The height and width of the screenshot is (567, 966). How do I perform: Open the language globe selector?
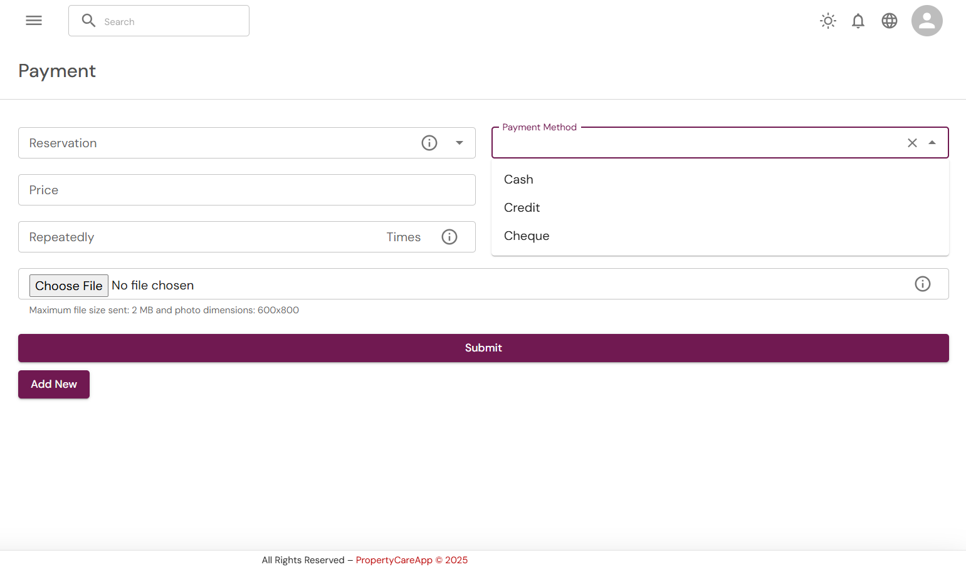click(x=890, y=21)
